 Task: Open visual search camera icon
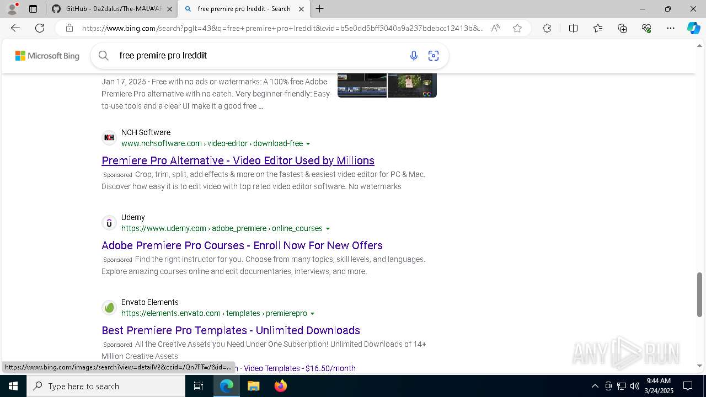coord(434,55)
